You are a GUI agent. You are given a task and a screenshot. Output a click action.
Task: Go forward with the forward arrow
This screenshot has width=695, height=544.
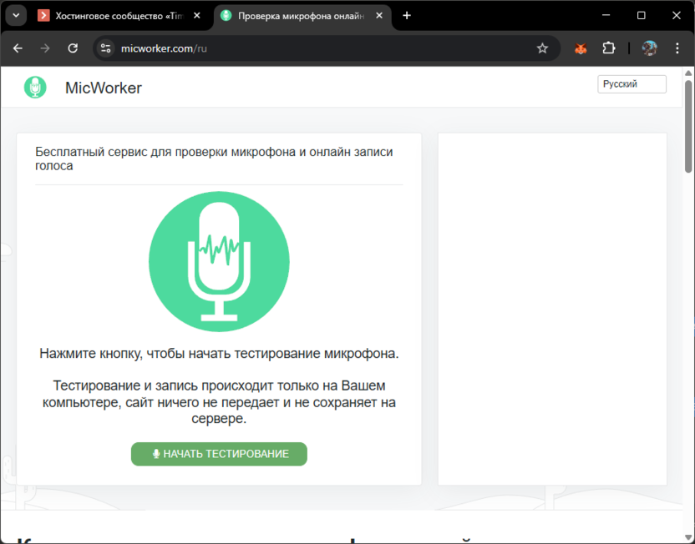point(45,48)
